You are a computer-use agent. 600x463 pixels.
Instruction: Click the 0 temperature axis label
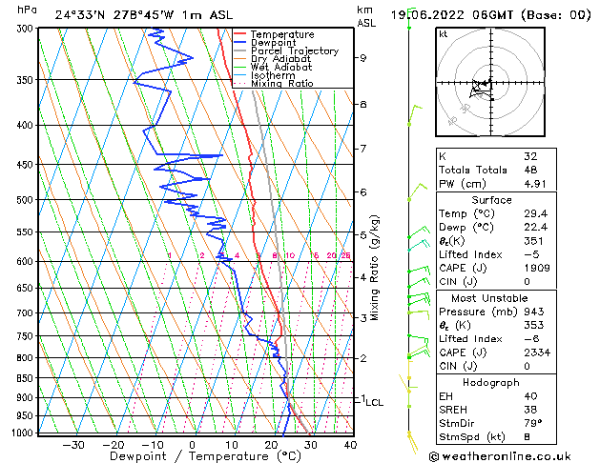point(192,445)
